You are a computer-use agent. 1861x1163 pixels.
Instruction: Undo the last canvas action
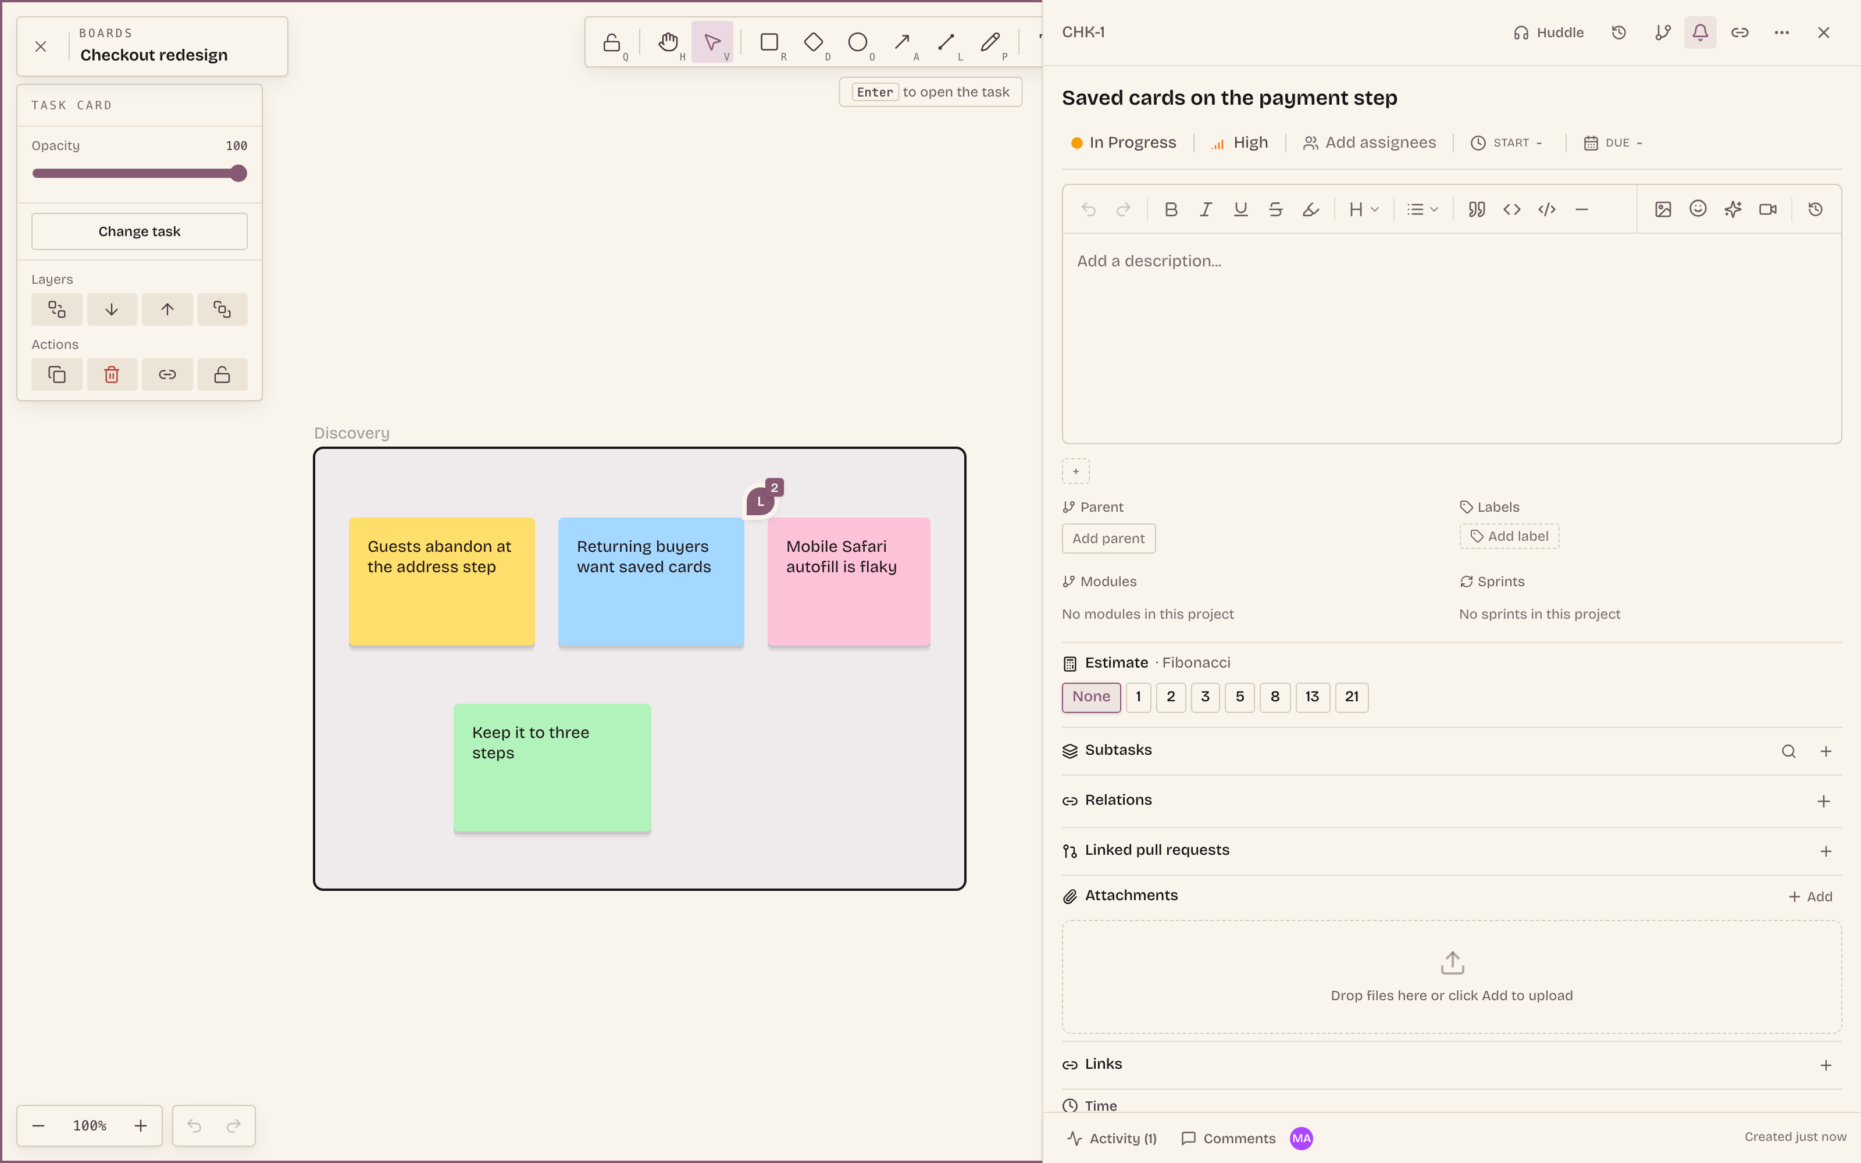194,1126
